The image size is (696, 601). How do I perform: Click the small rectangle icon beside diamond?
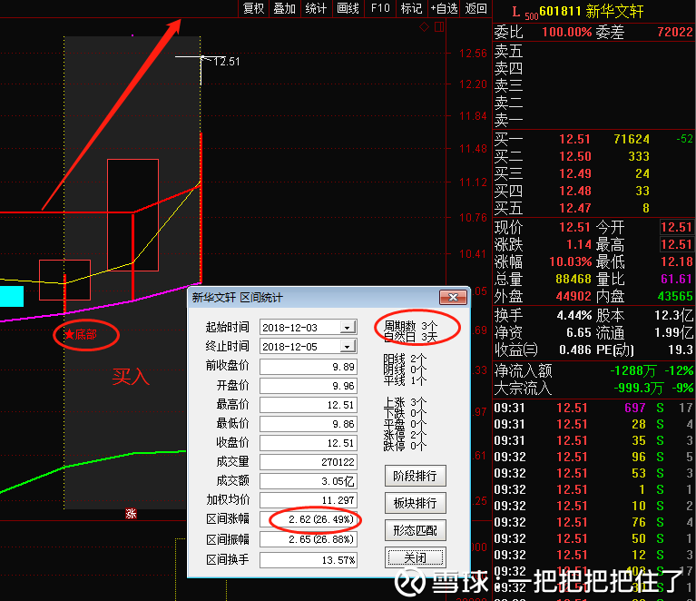(x=439, y=27)
